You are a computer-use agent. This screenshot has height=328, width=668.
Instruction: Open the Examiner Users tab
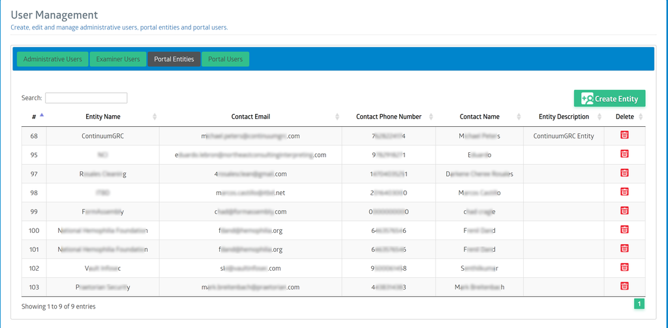point(118,59)
